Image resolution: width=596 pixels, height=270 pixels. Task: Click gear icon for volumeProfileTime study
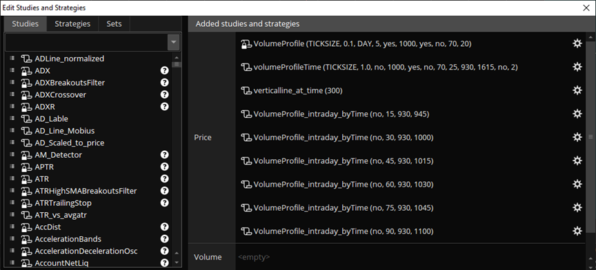pyautogui.click(x=577, y=67)
